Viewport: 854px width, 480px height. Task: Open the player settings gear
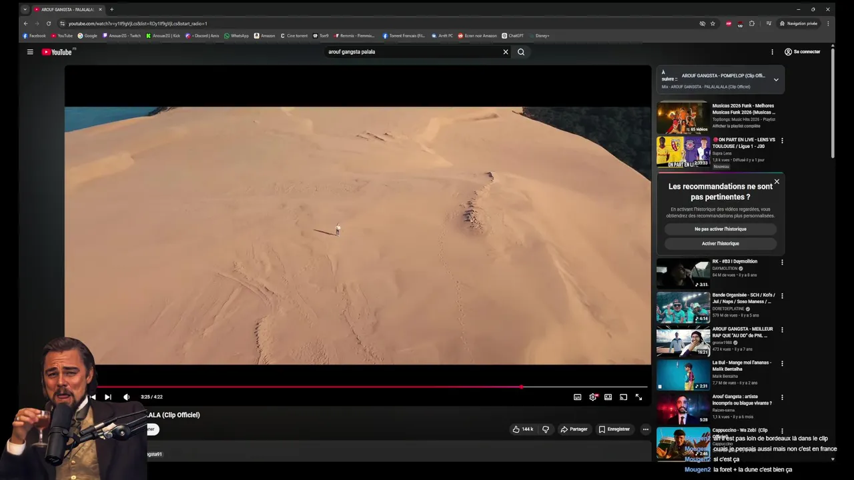pos(593,397)
